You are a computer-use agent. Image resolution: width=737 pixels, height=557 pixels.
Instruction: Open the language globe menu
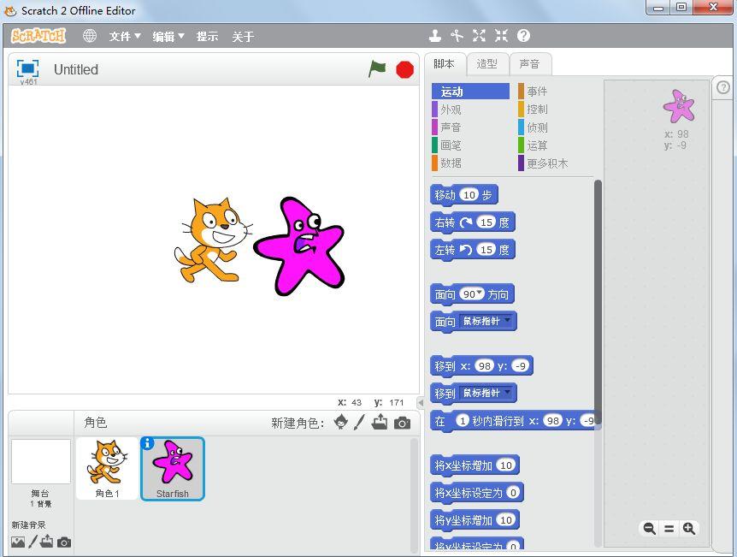[x=89, y=36]
